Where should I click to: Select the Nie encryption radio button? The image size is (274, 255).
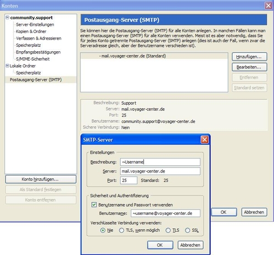point(103,230)
